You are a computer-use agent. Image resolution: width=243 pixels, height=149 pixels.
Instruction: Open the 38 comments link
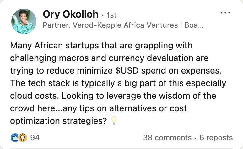point(167,138)
